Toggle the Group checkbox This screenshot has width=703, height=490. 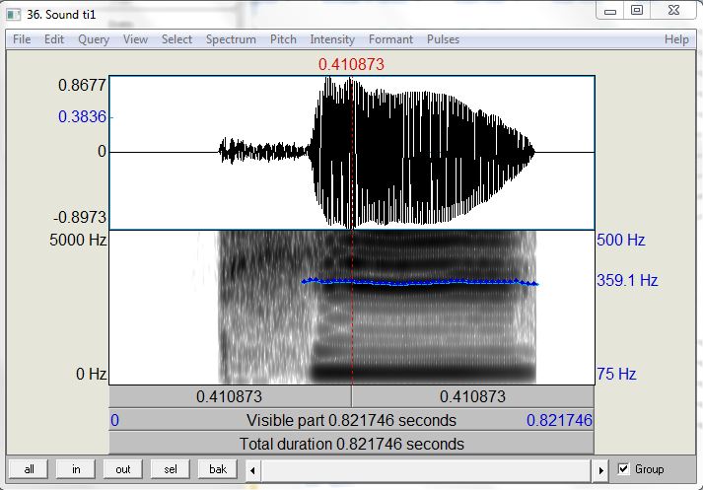(623, 469)
